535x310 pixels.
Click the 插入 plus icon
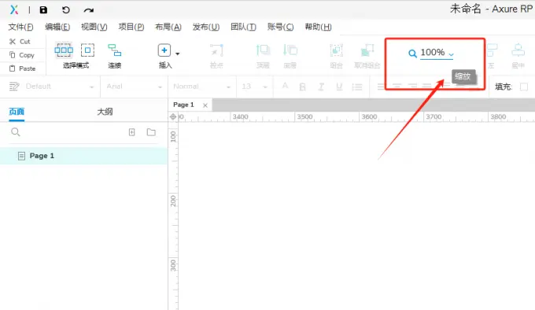point(164,50)
